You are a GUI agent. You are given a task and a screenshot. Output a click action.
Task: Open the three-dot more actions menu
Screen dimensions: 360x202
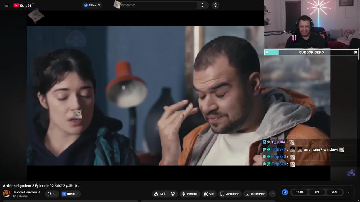pyautogui.click(x=272, y=194)
